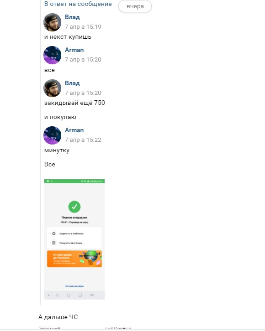
Task: Click the green checkmark in the payment screenshot
Action: point(74,207)
